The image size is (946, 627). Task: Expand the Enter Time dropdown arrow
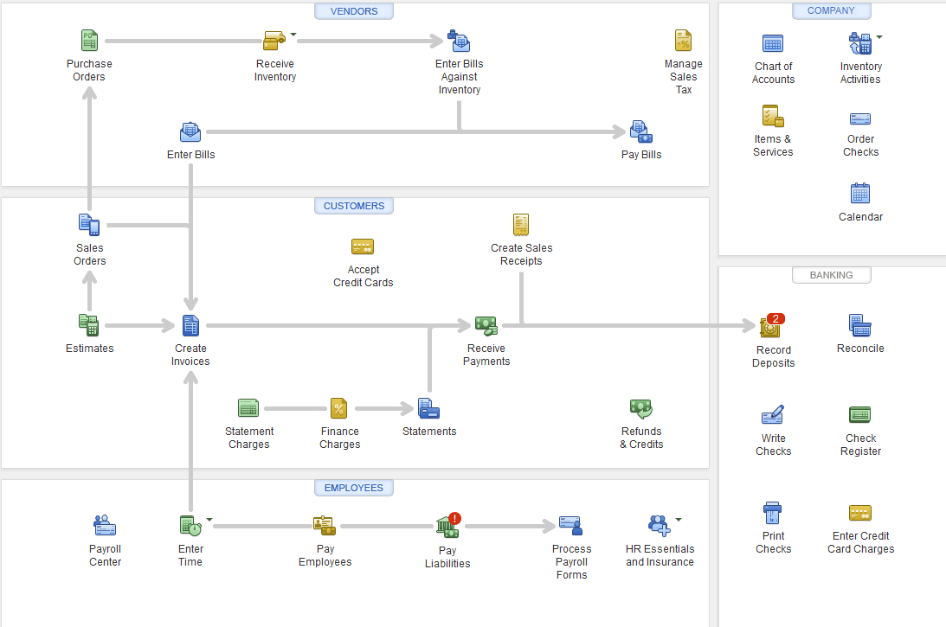209,520
